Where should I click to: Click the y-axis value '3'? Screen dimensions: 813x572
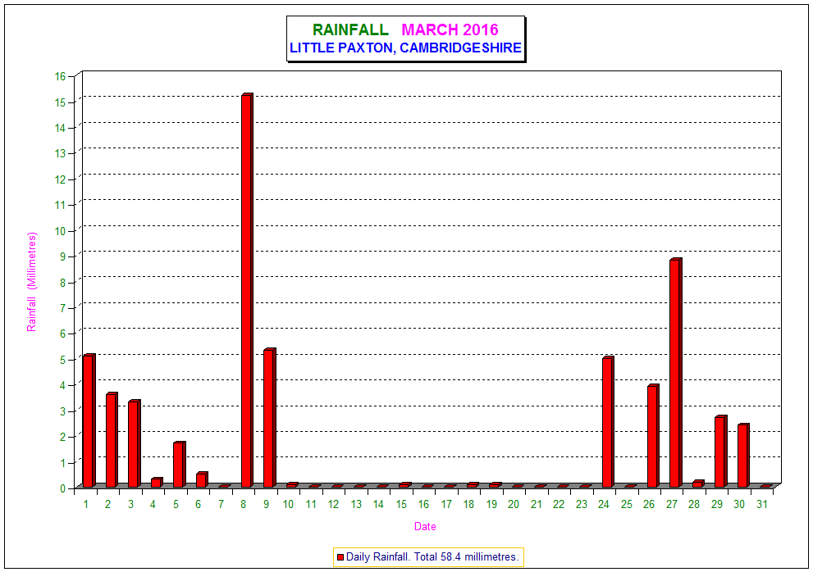[63, 411]
